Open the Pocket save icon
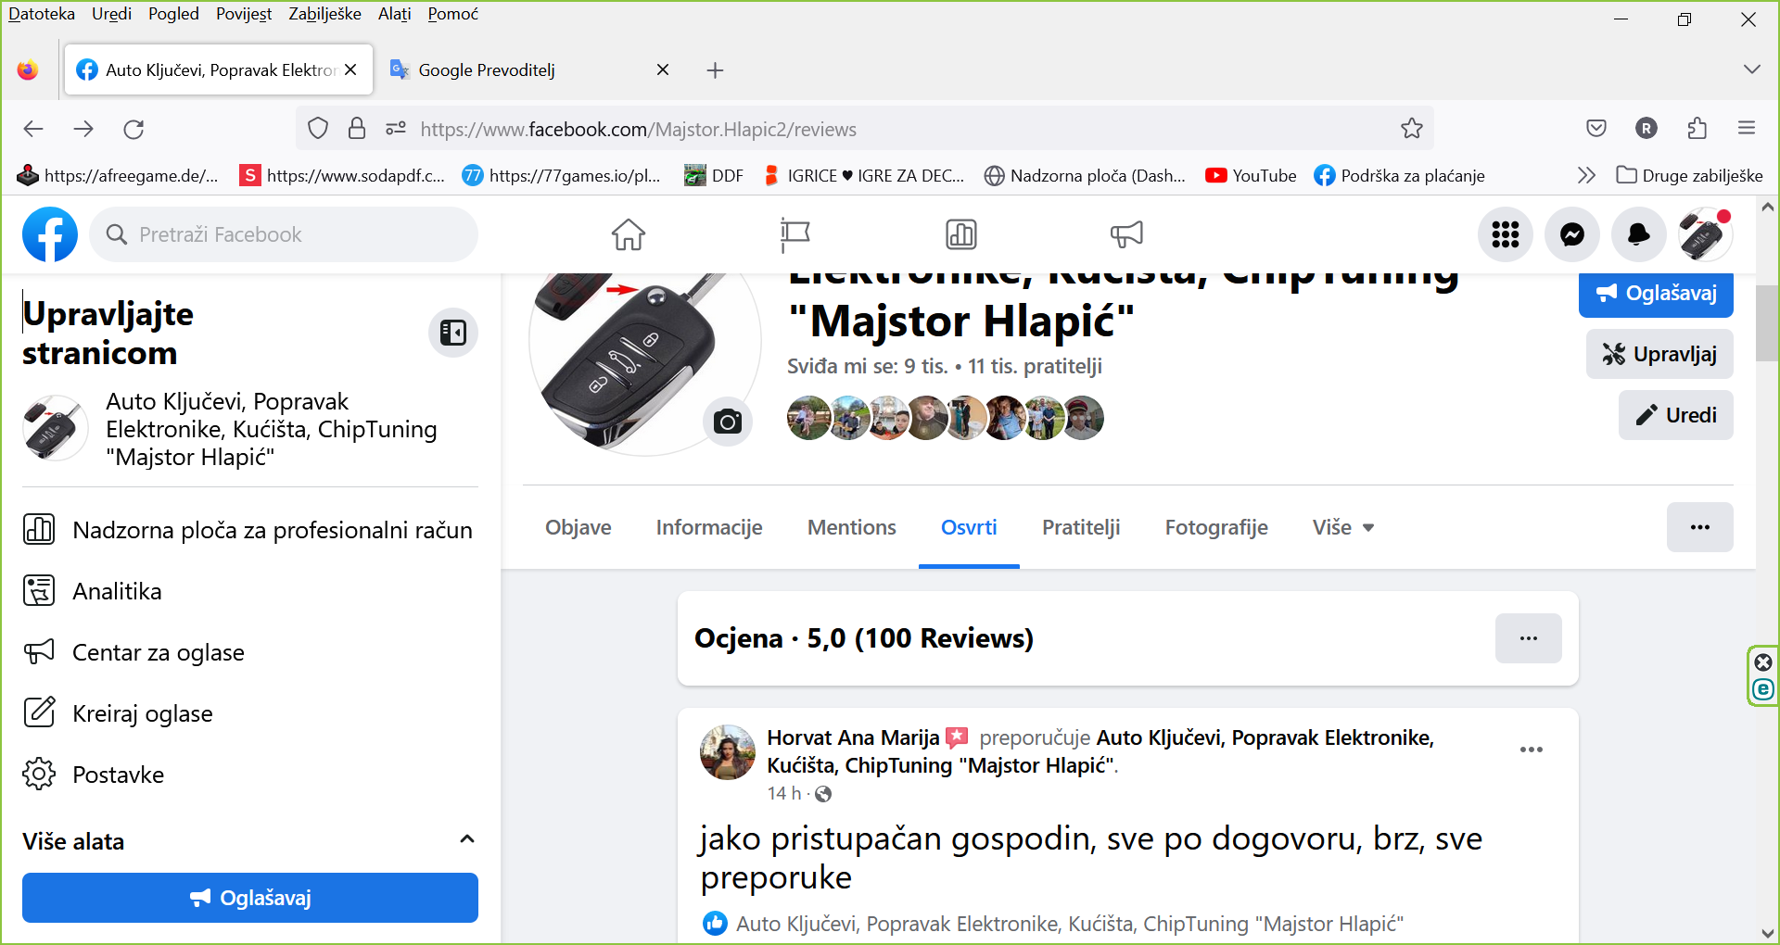This screenshot has width=1780, height=945. pyautogui.click(x=1596, y=129)
